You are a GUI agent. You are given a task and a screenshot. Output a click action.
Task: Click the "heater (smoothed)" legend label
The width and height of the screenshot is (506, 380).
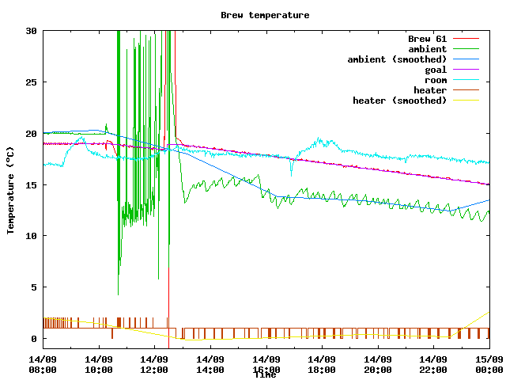400,101
